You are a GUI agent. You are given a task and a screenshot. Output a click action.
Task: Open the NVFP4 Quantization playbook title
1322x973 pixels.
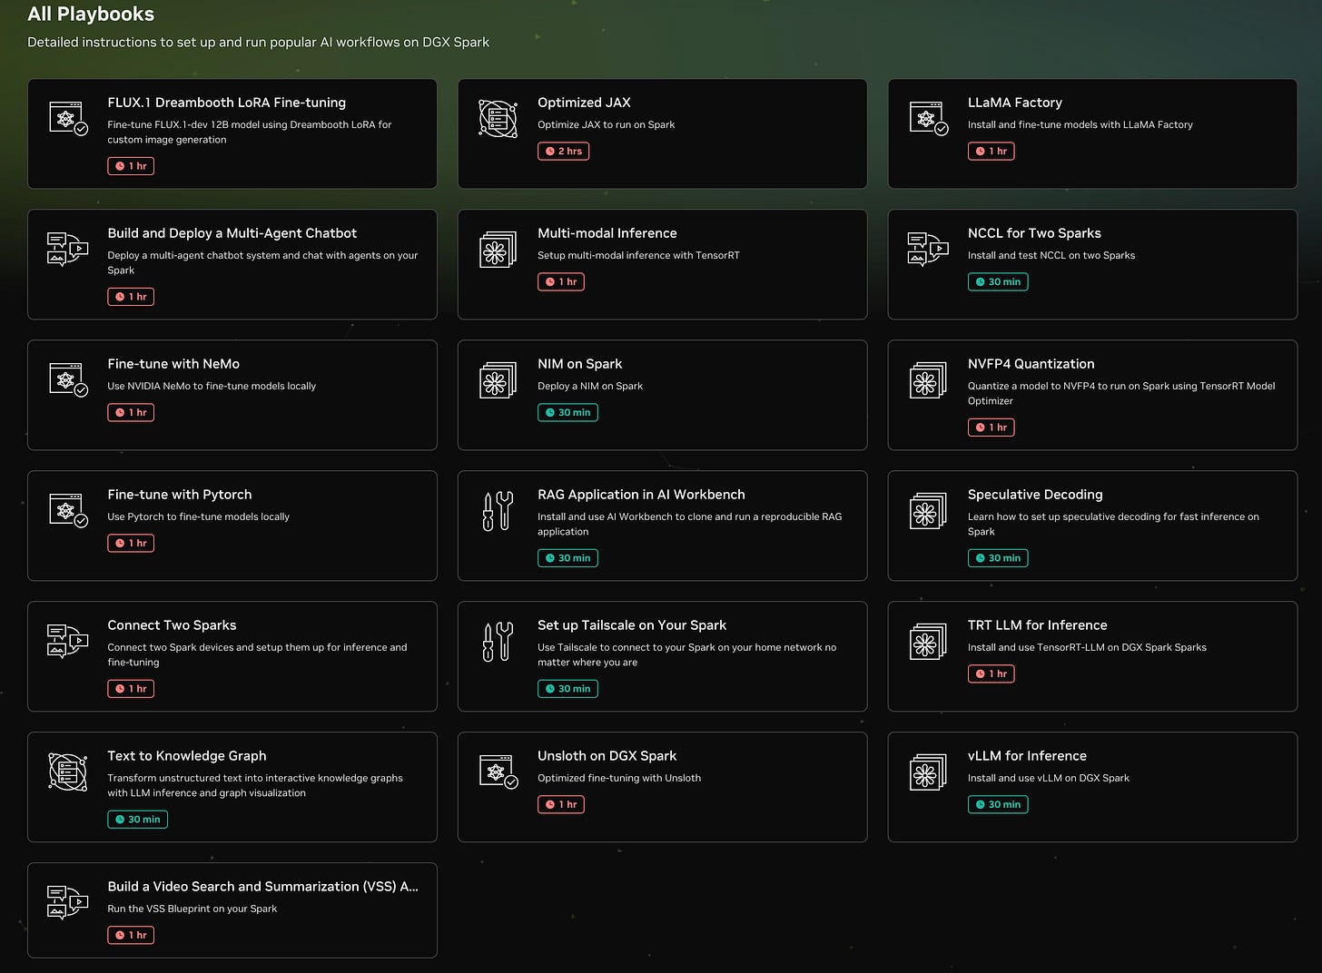tap(1031, 364)
